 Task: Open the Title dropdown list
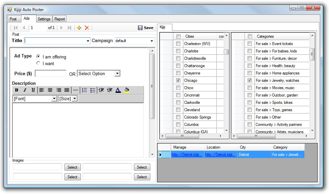(88, 41)
